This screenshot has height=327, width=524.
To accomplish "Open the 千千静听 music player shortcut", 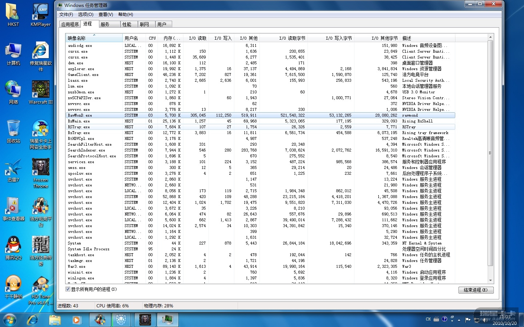I will coord(13,287).
